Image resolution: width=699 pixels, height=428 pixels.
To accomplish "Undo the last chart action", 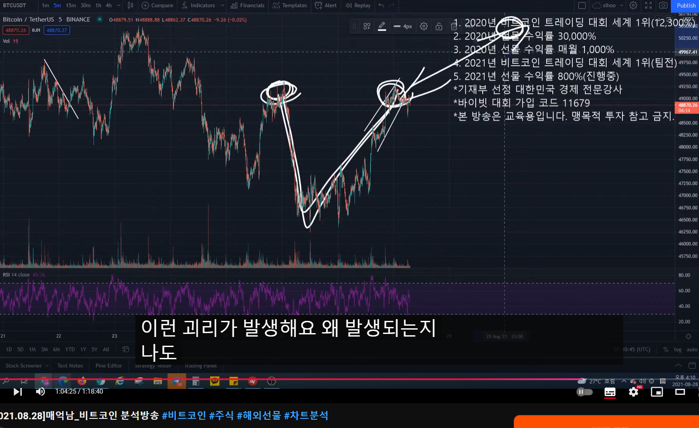I will coord(381,6).
